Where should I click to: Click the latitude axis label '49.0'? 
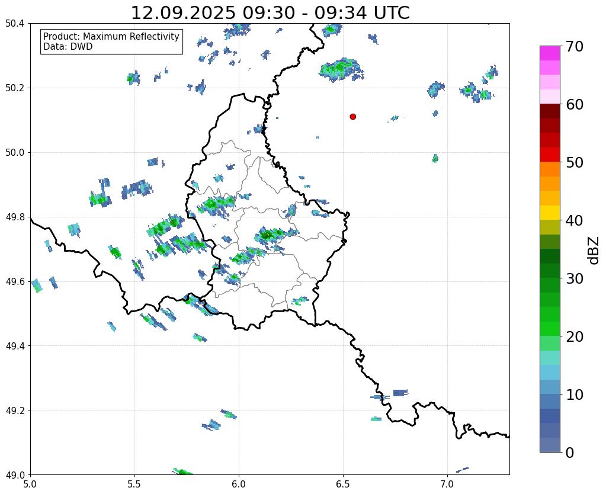tap(15, 475)
